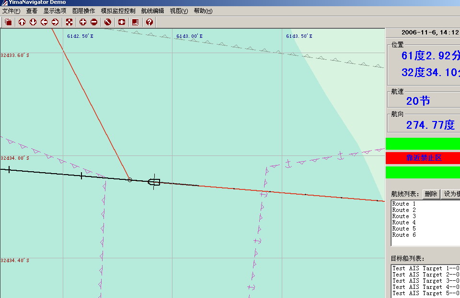Click the stacked-pages icon in toolbar

click(x=8, y=22)
